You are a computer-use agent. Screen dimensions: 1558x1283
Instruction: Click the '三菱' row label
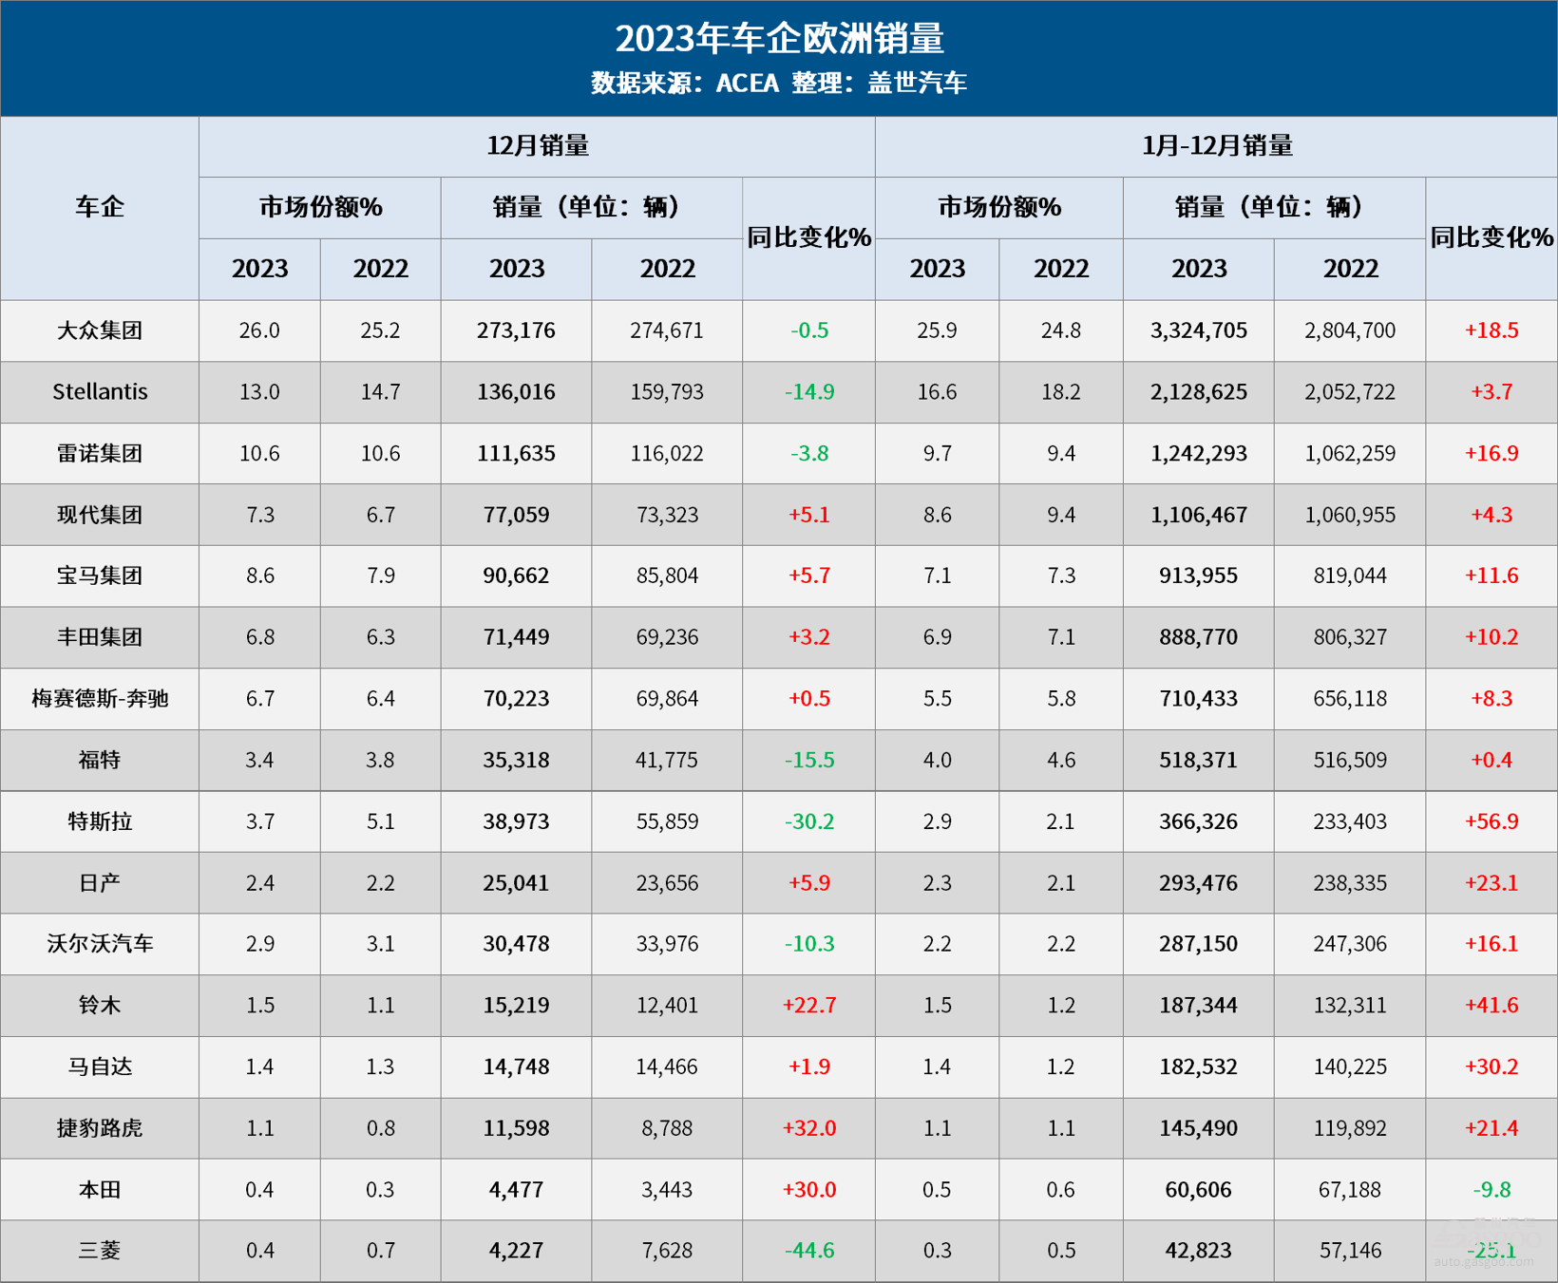100,1251
